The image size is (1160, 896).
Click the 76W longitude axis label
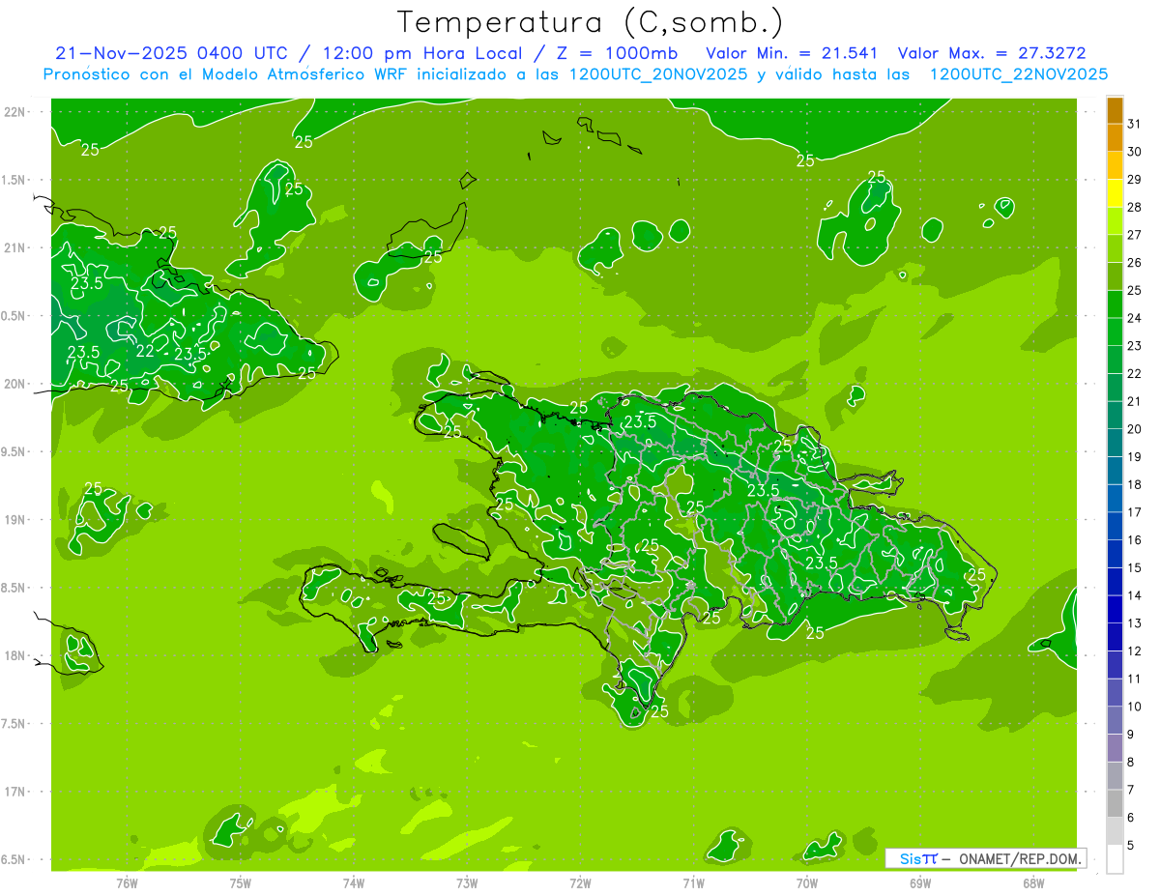pyautogui.click(x=127, y=882)
